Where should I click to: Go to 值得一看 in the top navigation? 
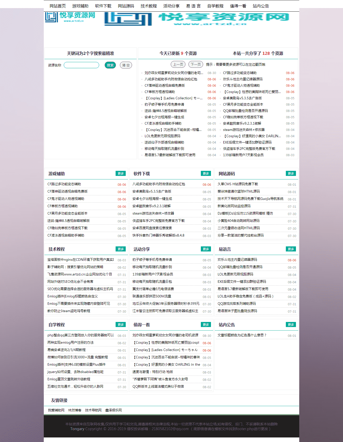pyautogui.click(x=238, y=6)
